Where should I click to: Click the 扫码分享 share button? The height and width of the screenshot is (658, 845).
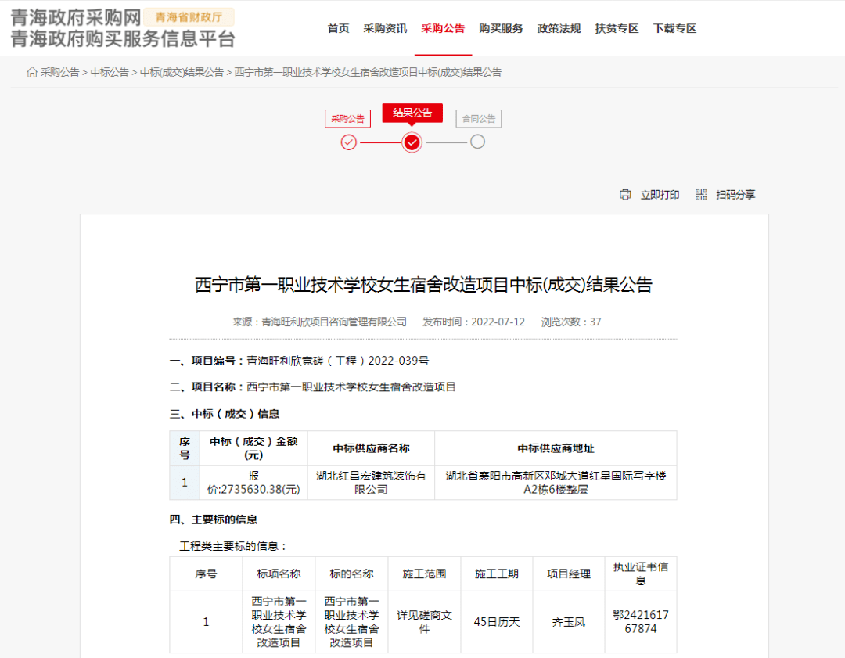pyautogui.click(x=735, y=195)
